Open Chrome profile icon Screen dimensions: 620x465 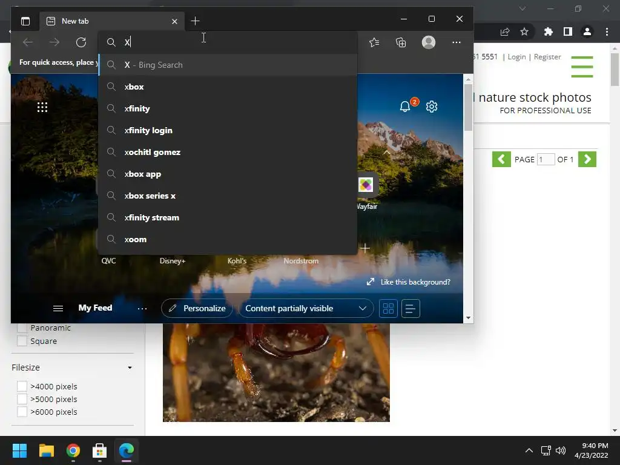(x=587, y=31)
